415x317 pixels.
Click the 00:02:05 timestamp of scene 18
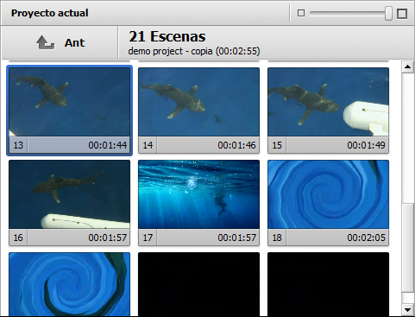366,238
